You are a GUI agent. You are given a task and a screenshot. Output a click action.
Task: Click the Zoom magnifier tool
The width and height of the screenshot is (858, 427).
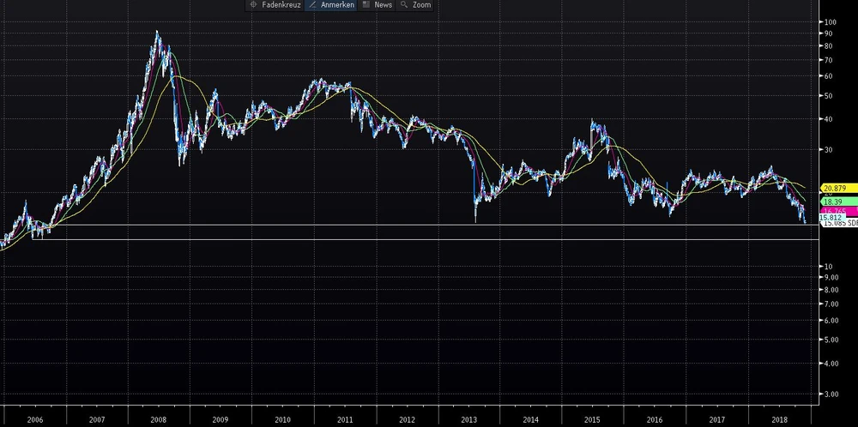click(416, 5)
